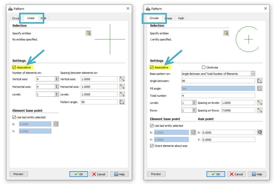Click Preview button in the Linear dialog

18,174
